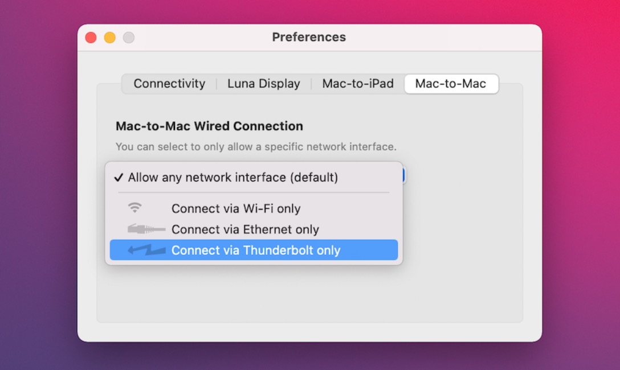
Task: Switch to the Connectivity tab
Action: tap(169, 84)
